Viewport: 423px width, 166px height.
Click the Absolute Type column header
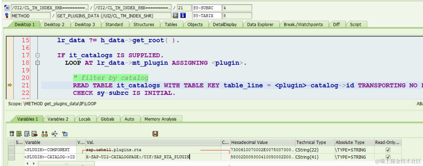coord(355,142)
